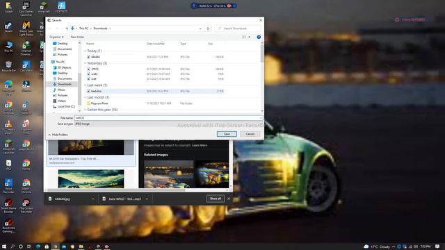The width and height of the screenshot is (445, 250).
Task: Open the Steam desktop icon
Action: click(8, 28)
